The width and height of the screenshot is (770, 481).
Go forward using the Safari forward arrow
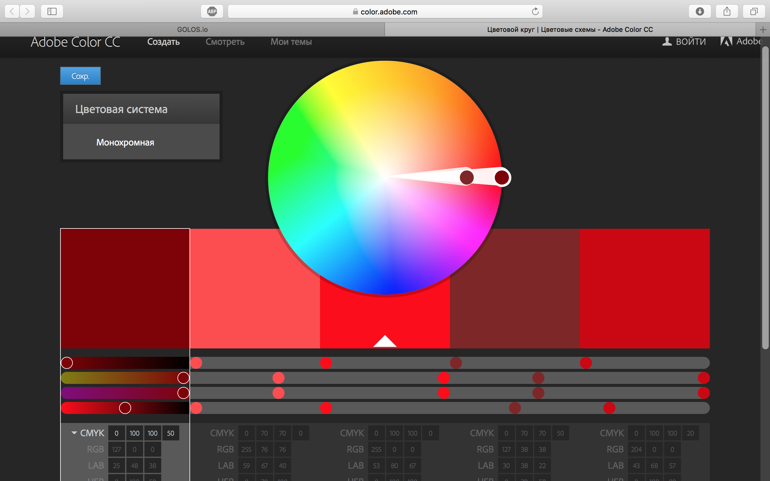point(27,11)
